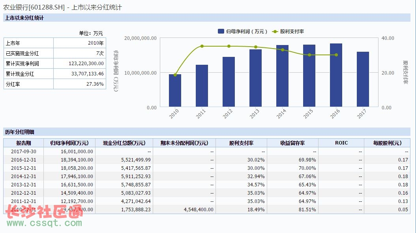The height and width of the screenshot is (233, 416).
Task: Click net profit value 18,058,200.00
Action: (77, 168)
